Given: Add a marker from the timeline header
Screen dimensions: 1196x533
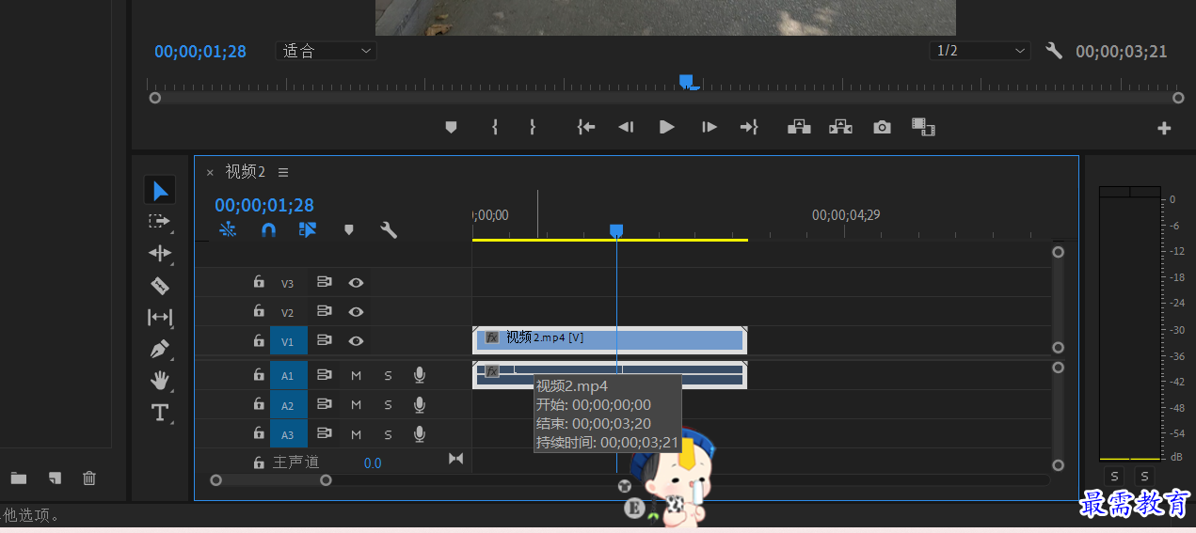Looking at the screenshot, I should pos(349,229).
